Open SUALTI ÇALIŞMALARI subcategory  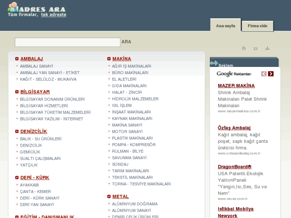click(40, 158)
